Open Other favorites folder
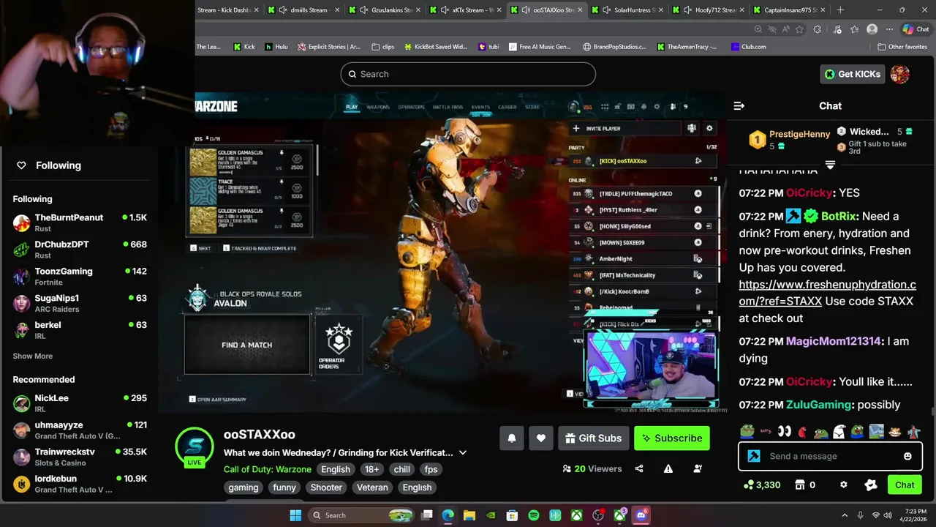Viewport: 936px width, 527px height. [x=902, y=47]
